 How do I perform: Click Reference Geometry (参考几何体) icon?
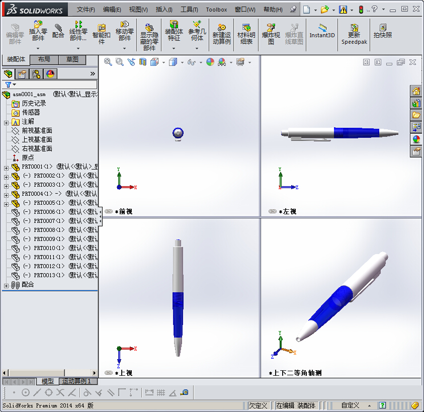click(x=197, y=31)
